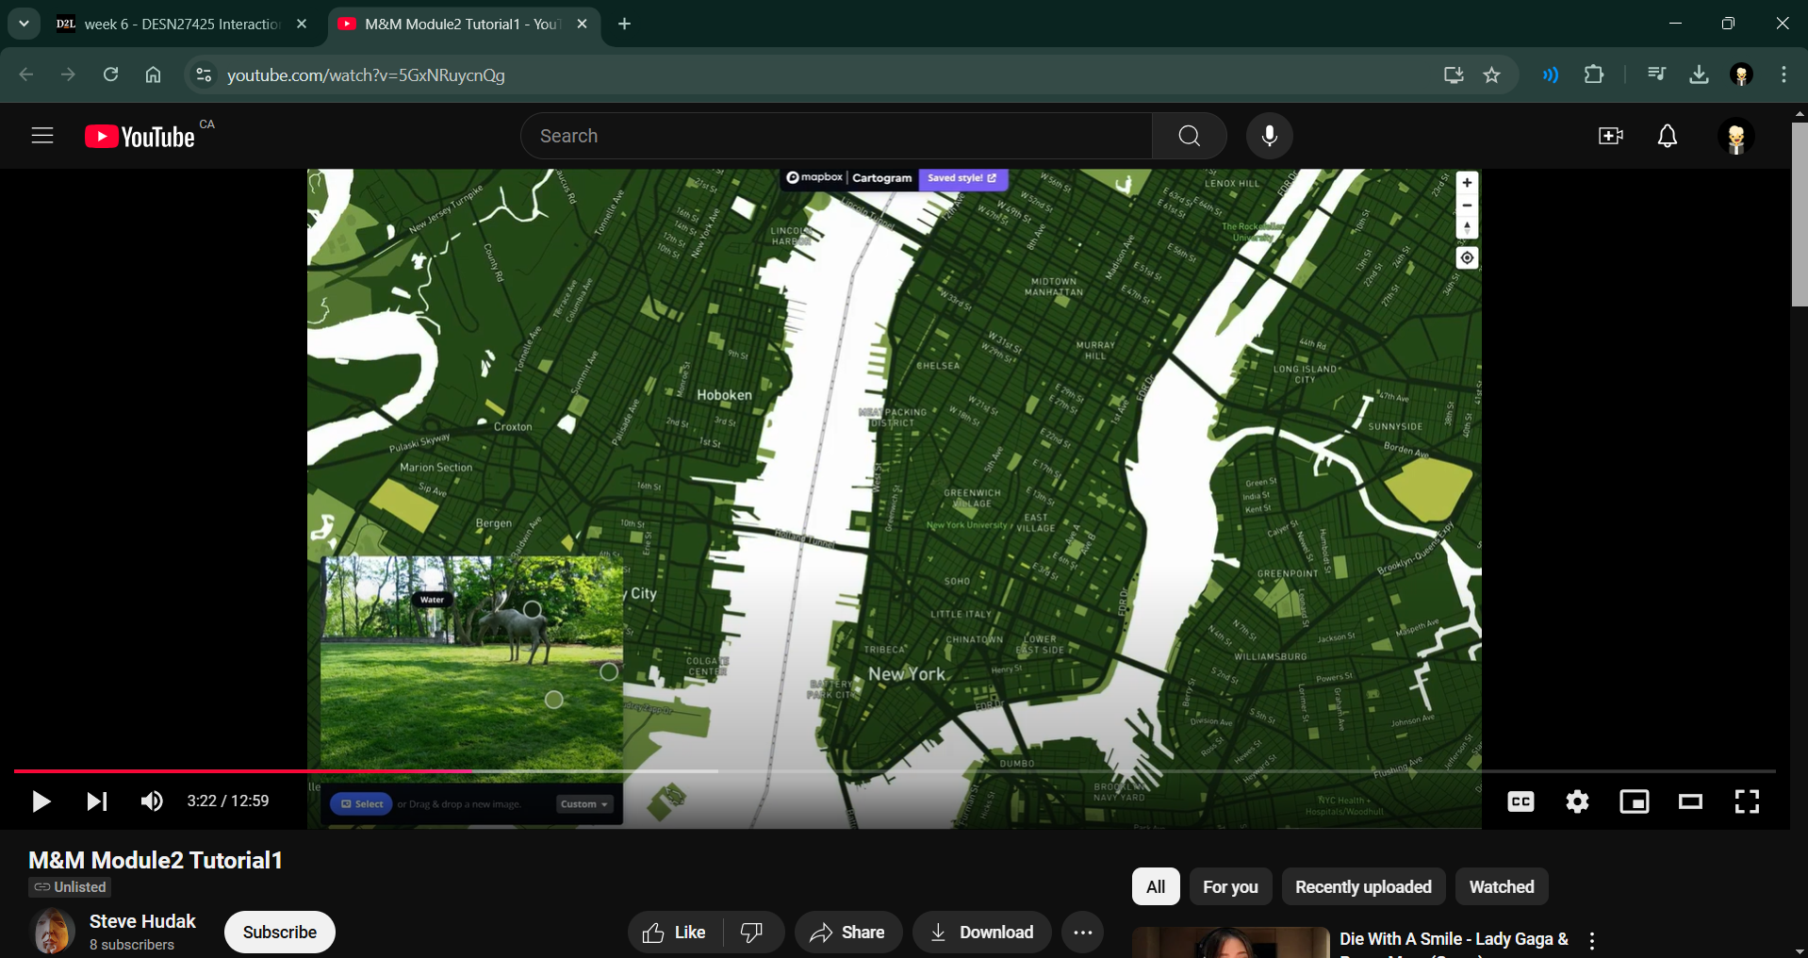Start voice search with microphone

[1269, 136]
